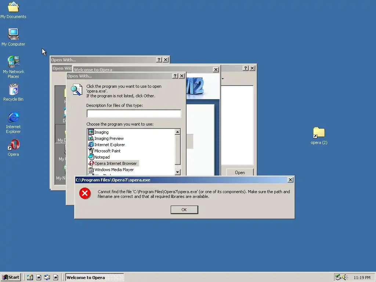Click help button on rearmost Open With window
Viewport: 376px width, 282px height.
click(x=159, y=60)
